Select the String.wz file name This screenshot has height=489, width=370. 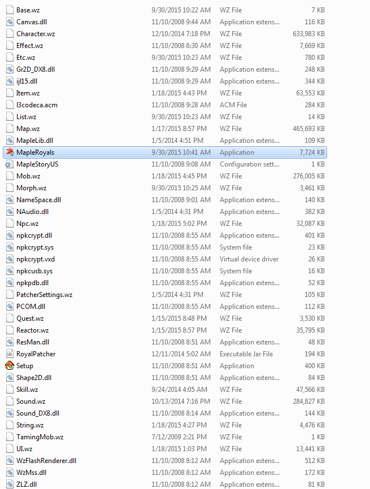coord(30,425)
